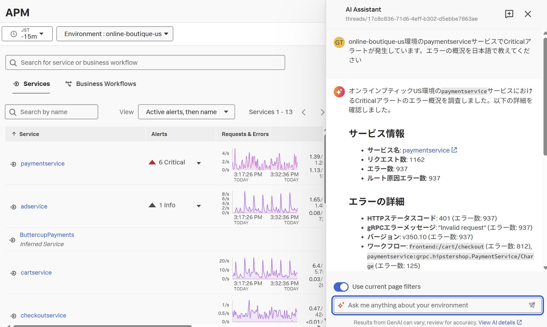547x327 pixels.
Task: Open the adservice service link
Action: click(34, 206)
